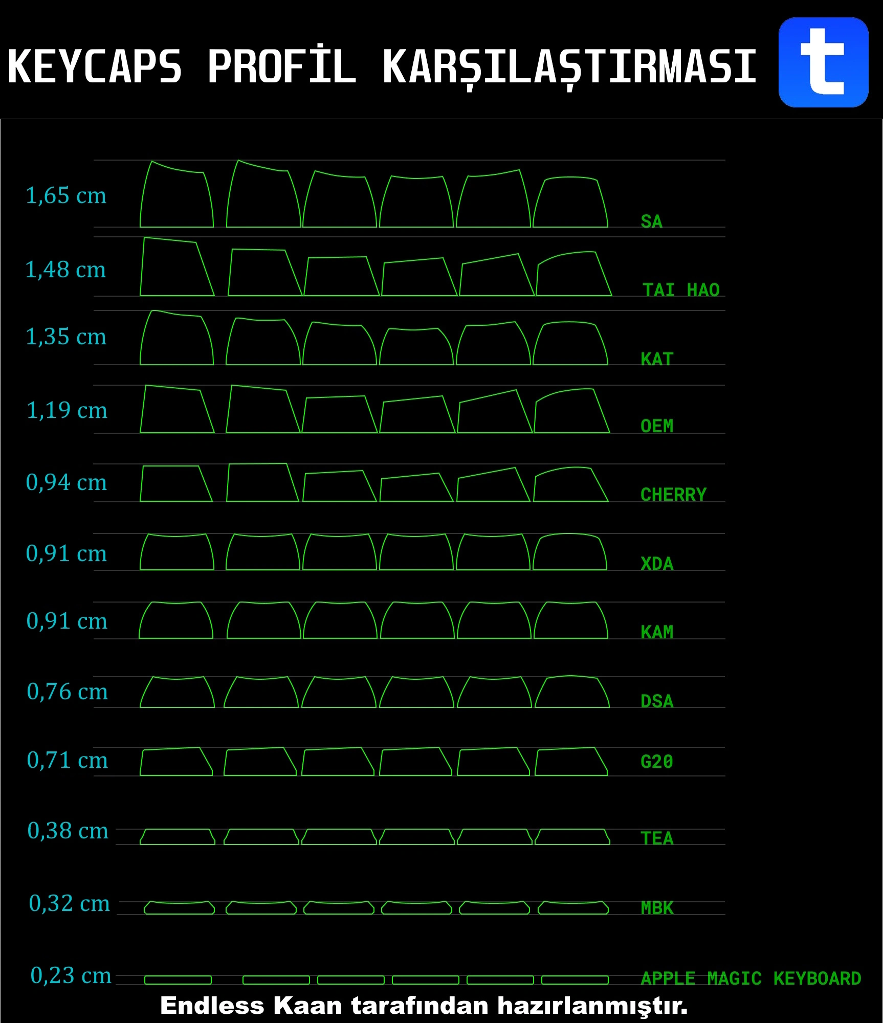Viewport: 883px width, 1023px height.
Task: Click the first Apple Magic Keyboard key outline
Action: coord(178,980)
